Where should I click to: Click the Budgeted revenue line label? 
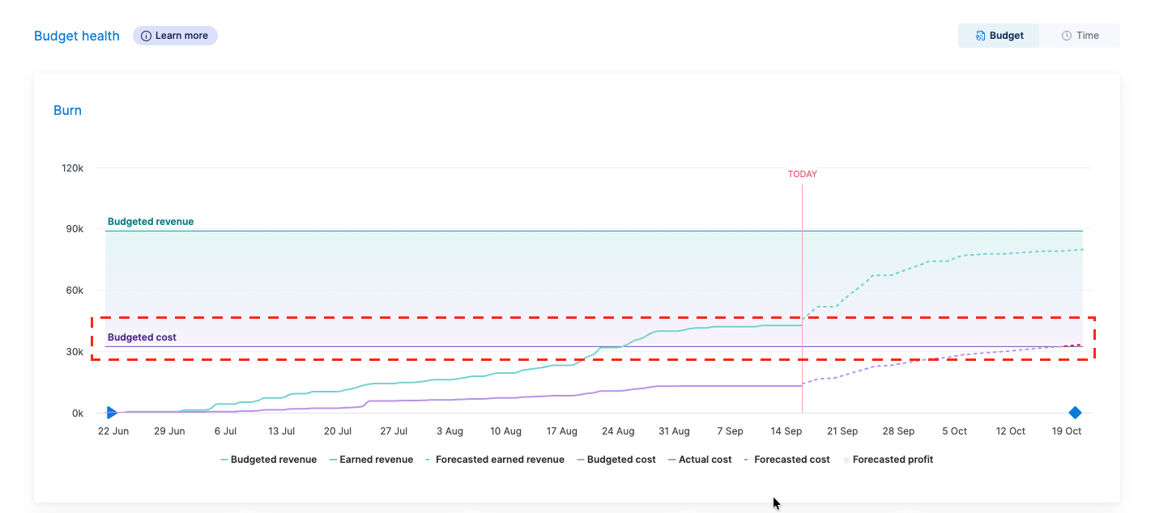pos(151,222)
